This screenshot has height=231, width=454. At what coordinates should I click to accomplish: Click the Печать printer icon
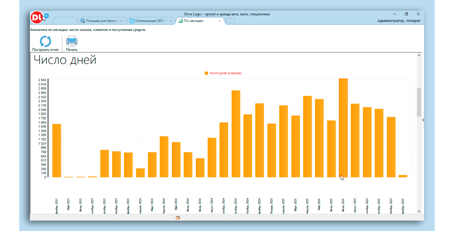pos(72,41)
